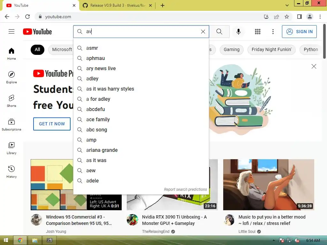The height and width of the screenshot is (245, 327).
Task: Click the browser back arrow
Action: (7, 17)
